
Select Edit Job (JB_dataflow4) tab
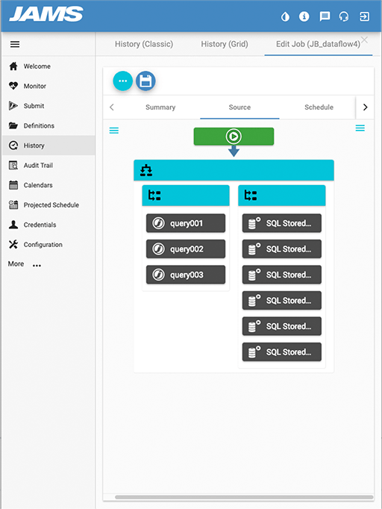[x=318, y=44]
